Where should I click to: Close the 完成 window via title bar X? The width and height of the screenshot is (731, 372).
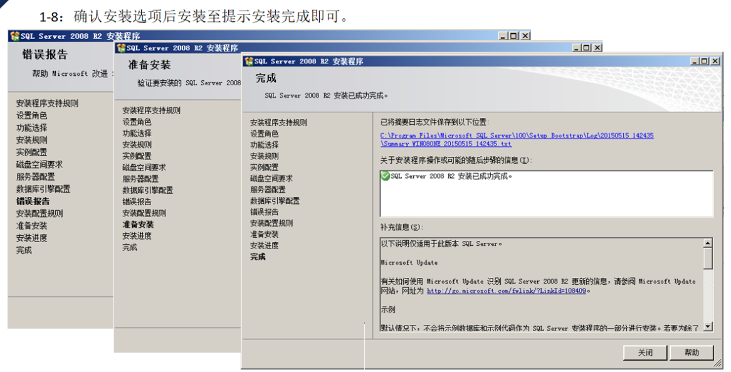[x=715, y=61]
